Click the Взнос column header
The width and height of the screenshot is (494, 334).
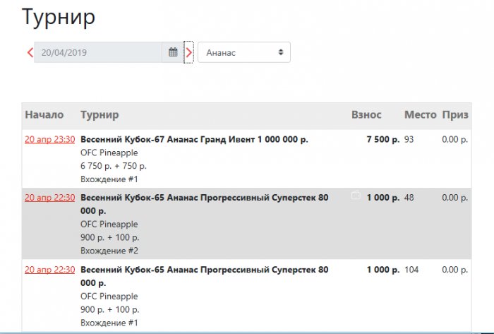tap(366, 114)
